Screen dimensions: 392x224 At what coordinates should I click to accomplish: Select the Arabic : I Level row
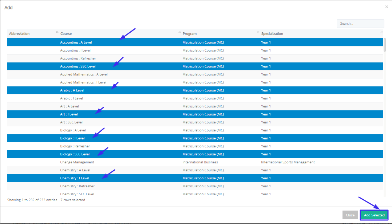[x=195, y=98]
